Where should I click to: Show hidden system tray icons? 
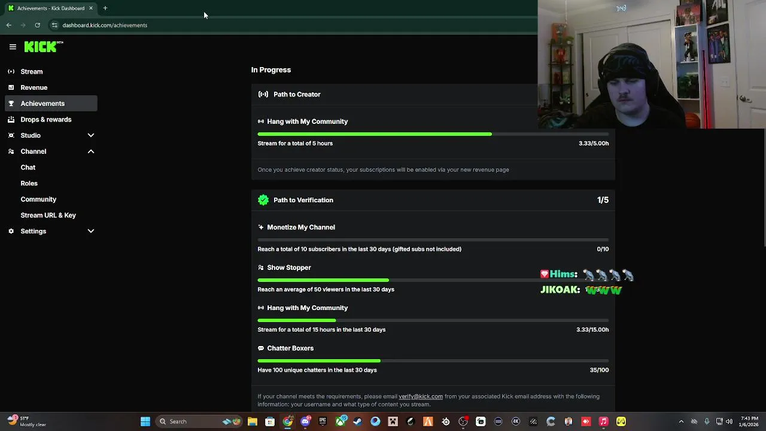681,421
